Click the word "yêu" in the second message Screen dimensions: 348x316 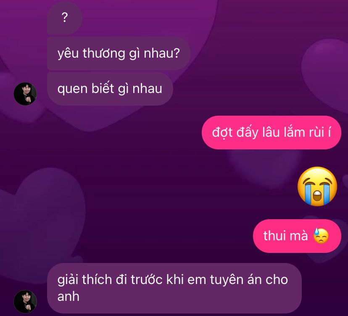point(68,54)
